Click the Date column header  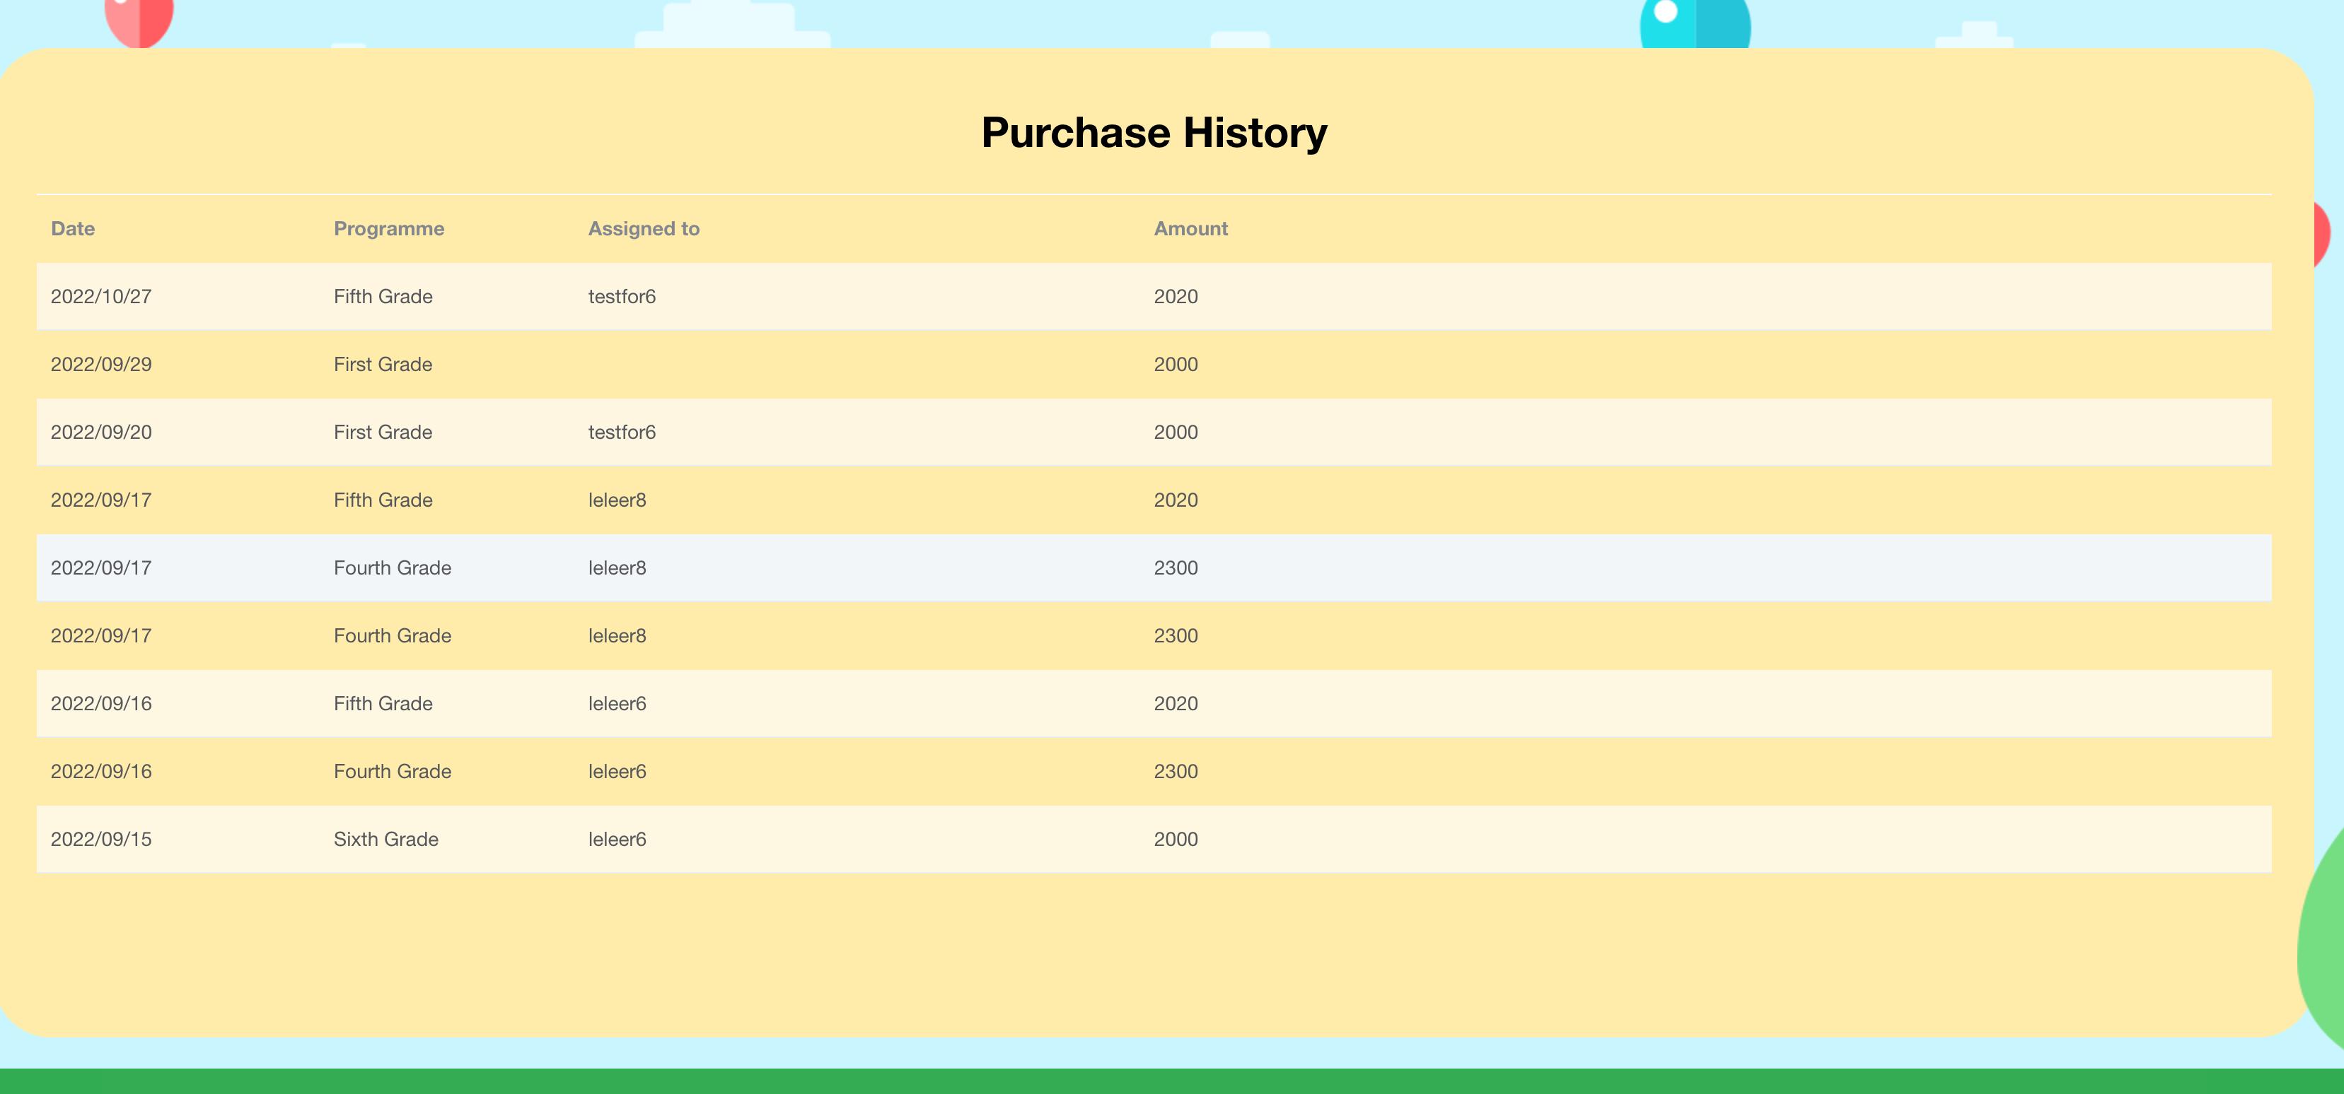coord(73,228)
